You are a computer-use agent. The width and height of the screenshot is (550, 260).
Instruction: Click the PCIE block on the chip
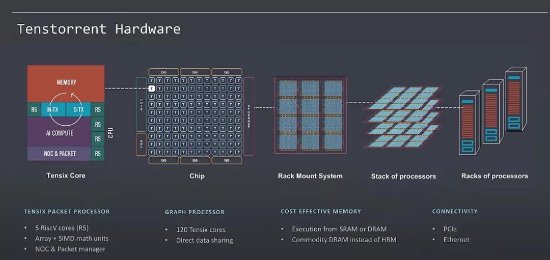point(141,104)
